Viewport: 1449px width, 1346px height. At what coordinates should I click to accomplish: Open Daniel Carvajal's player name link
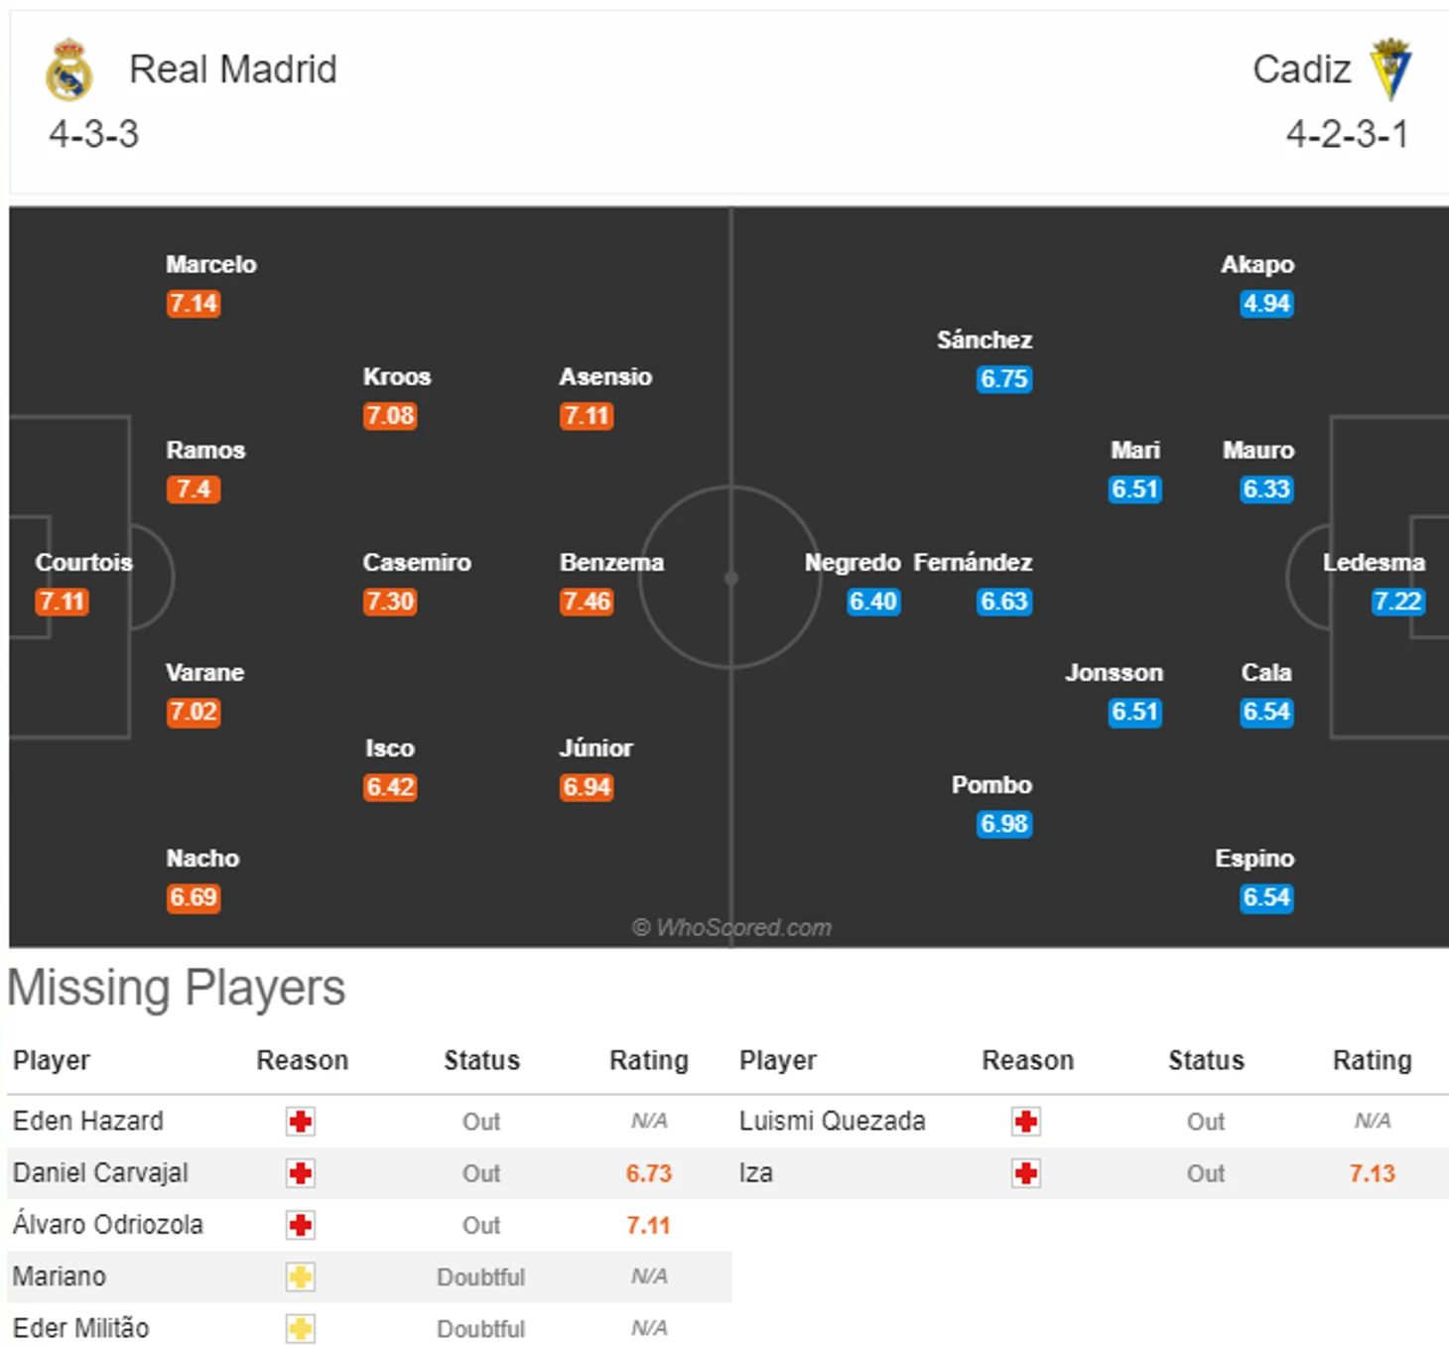click(x=100, y=1173)
